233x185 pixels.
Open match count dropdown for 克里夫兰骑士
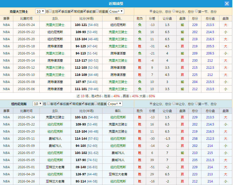pos(40,11)
